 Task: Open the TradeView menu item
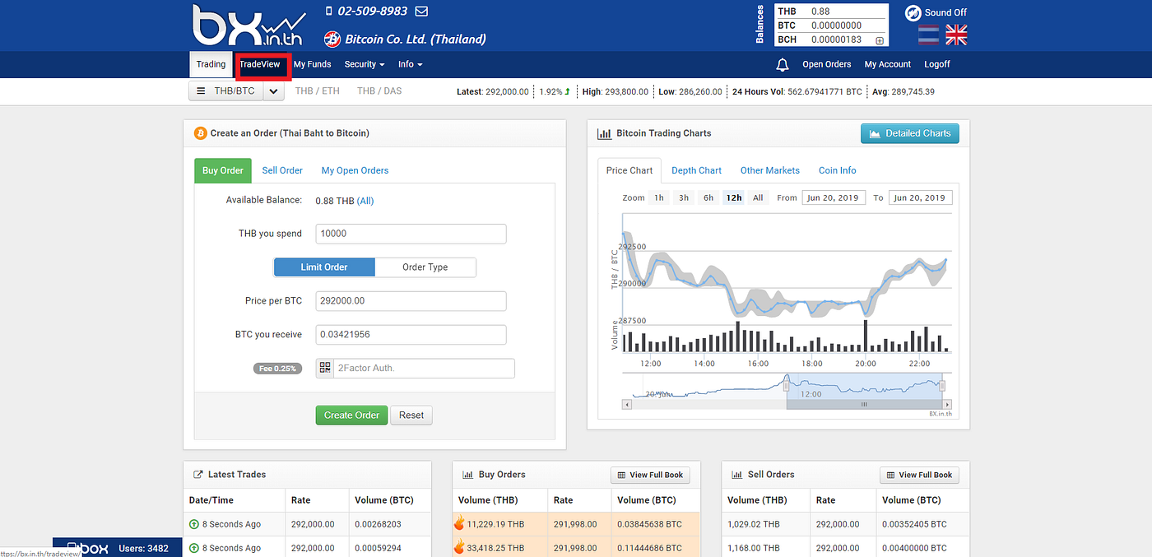[x=260, y=64]
